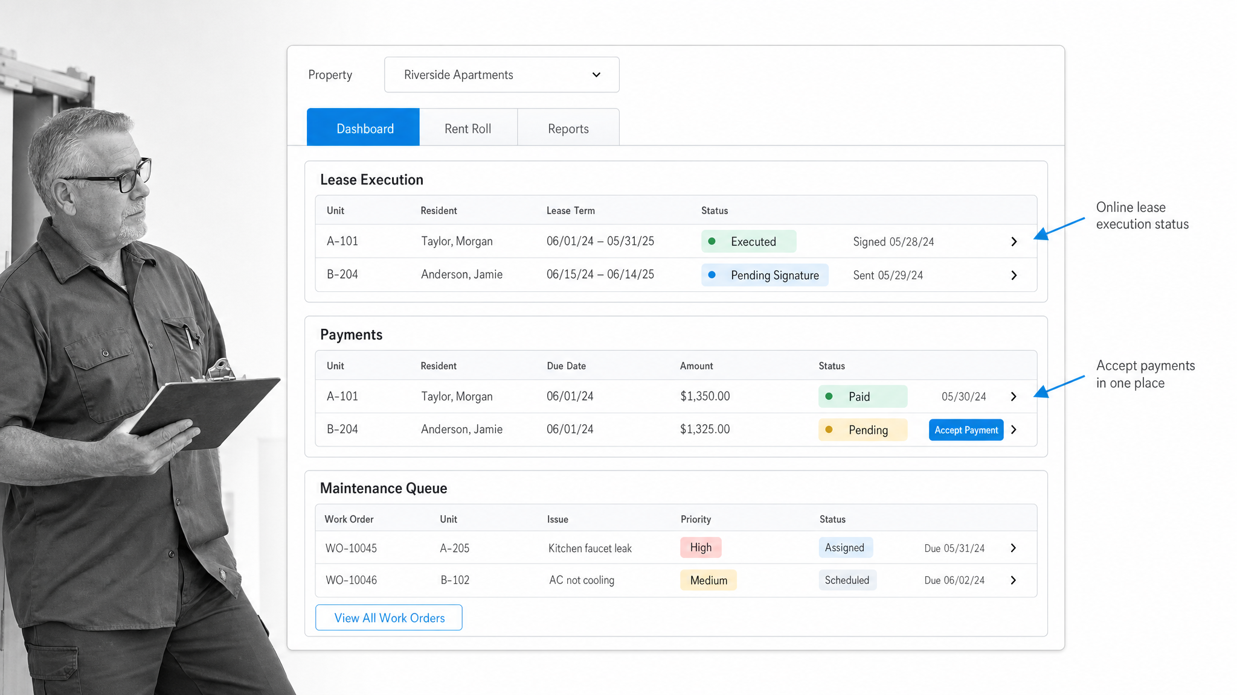Click Taylor, Morgan in Lease Execution
The height and width of the screenshot is (695, 1237).
[457, 241]
